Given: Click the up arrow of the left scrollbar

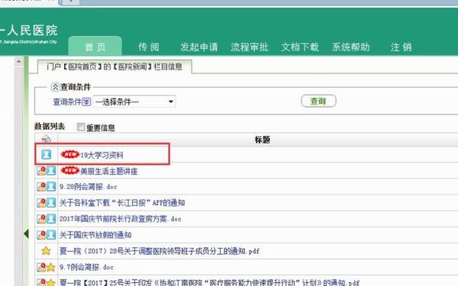Looking at the screenshot, I should coord(18,61).
